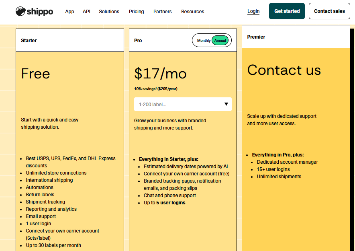
Task: Click the Shippo logo
Action: pyautogui.click(x=34, y=11)
